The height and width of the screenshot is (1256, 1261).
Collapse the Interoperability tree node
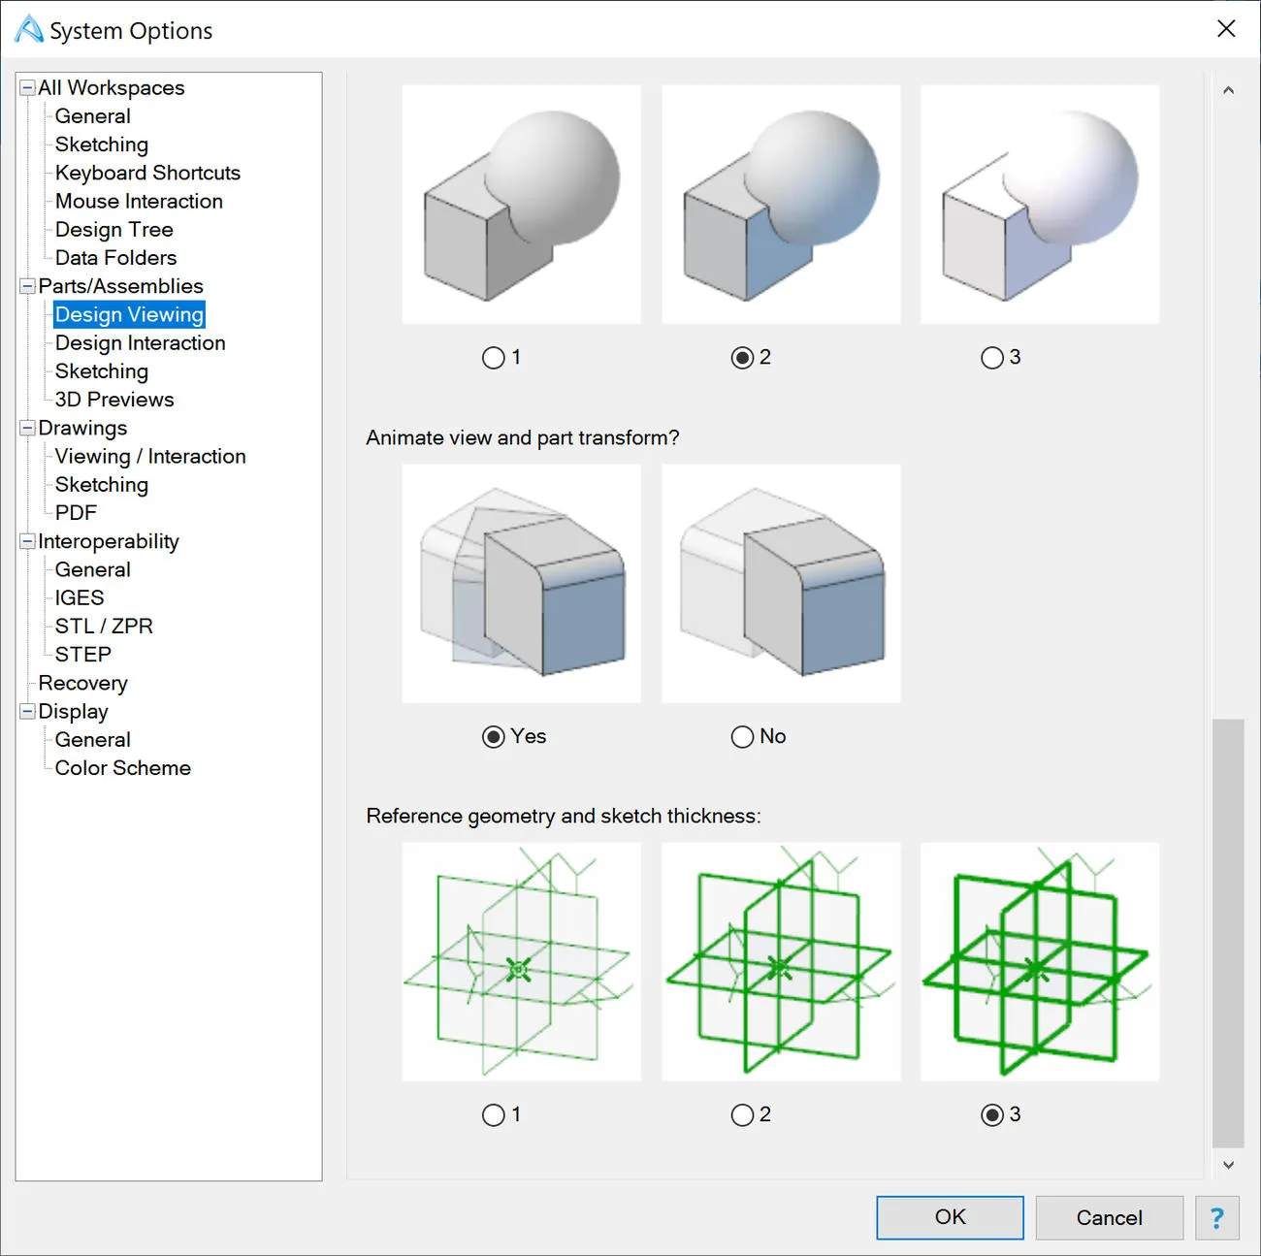pos(28,542)
